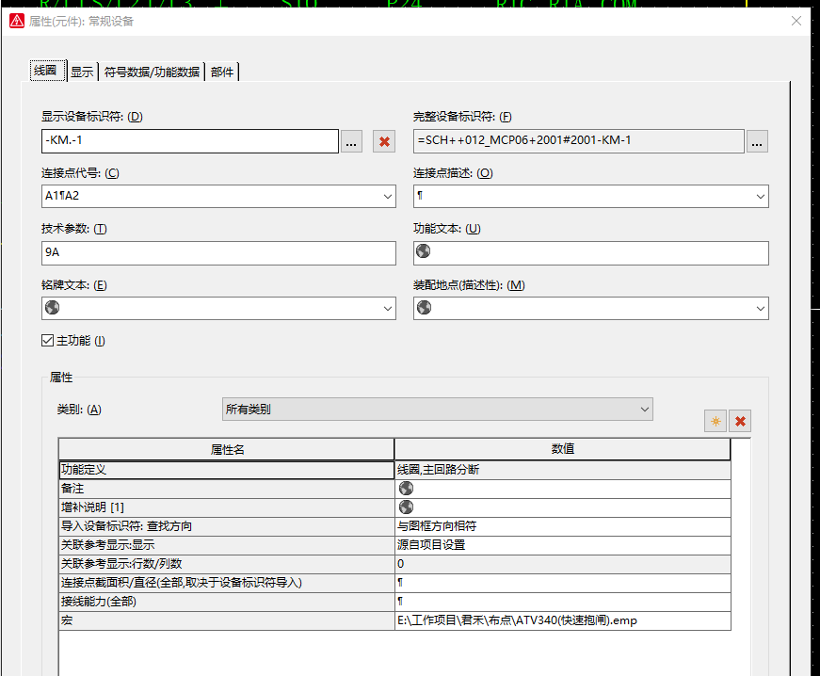Close the 属性(元件) dialog window

pos(796,21)
